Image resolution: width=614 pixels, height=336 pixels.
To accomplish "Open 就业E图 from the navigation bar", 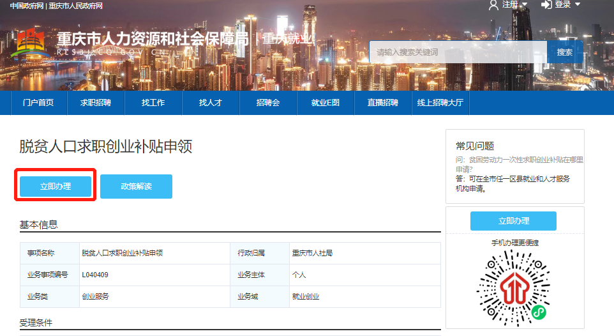I will point(326,103).
